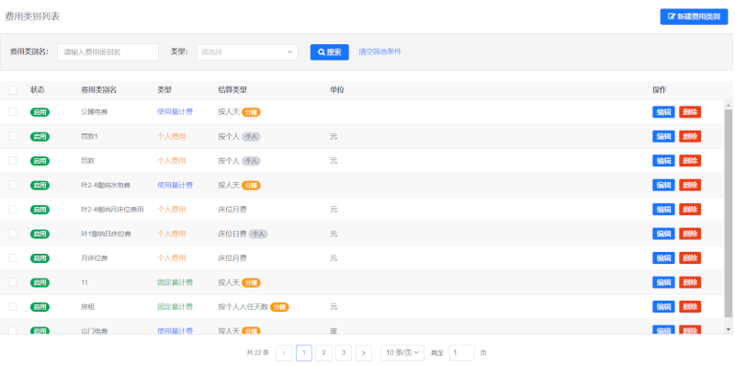Viewport: 735px width, 365px height.
Task: Click 个人费用 type in the 罚款1 row
Action: pos(172,136)
